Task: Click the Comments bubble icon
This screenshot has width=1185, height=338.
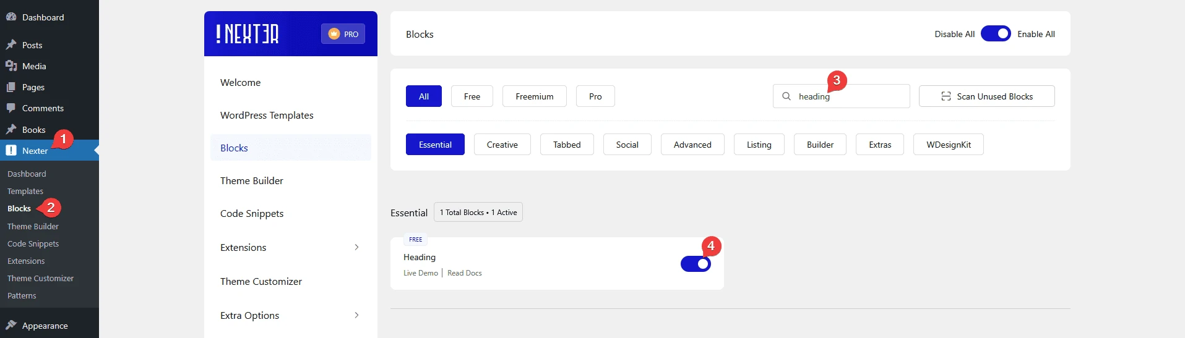Action: point(11,108)
